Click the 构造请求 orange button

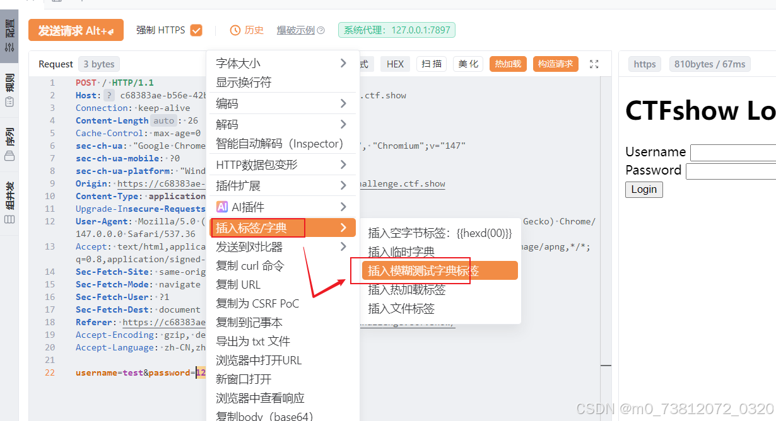(x=556, y=64)
